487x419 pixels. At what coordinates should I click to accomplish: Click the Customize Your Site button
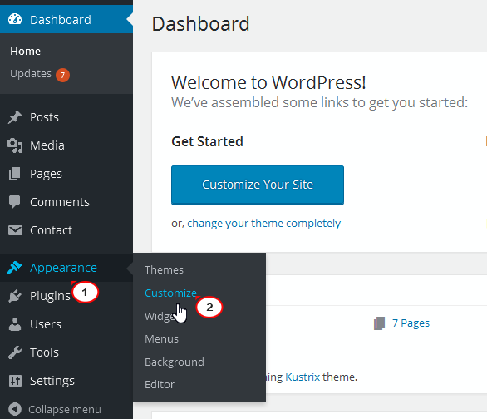(258, 185)
